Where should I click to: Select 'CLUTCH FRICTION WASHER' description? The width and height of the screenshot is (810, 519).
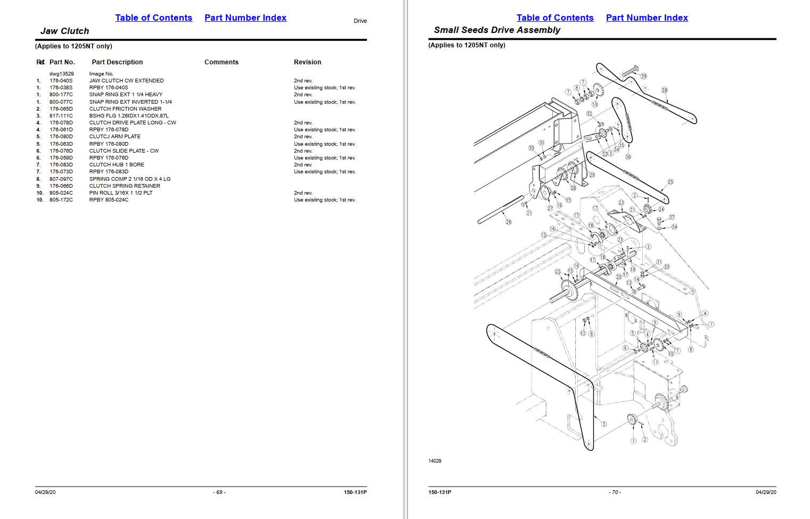coord(125,108)
